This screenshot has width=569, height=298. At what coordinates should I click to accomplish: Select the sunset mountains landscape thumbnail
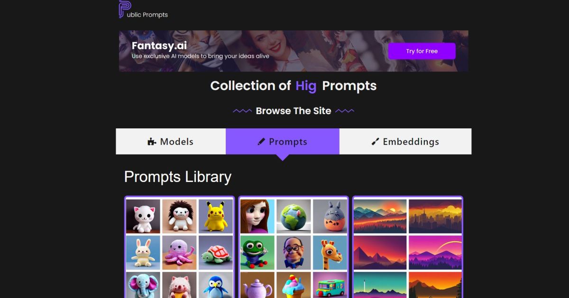point(380,216)
